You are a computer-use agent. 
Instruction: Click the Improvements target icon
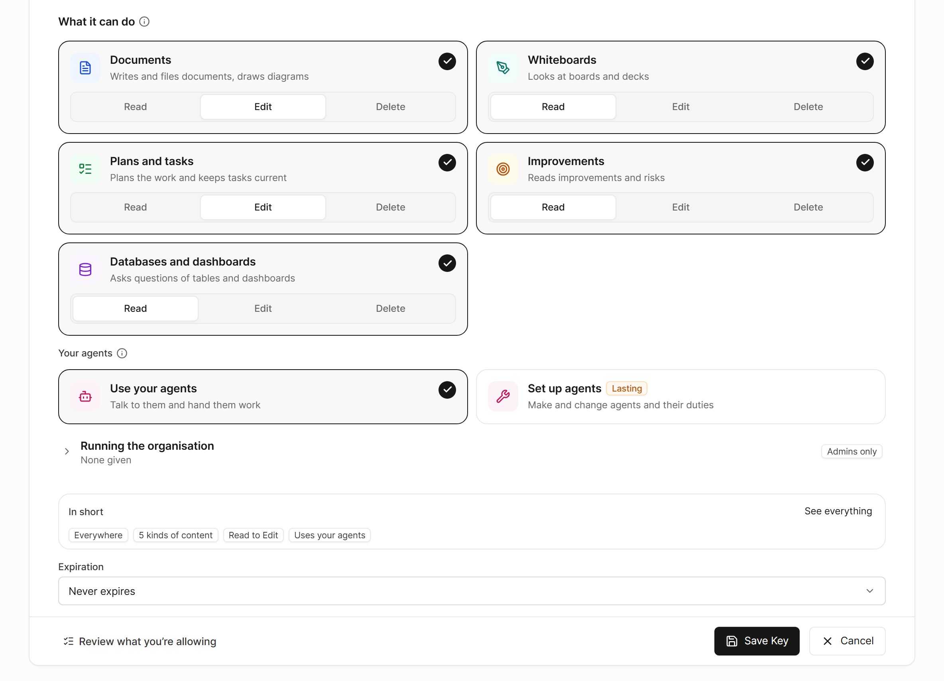click(x=503, y=169)
